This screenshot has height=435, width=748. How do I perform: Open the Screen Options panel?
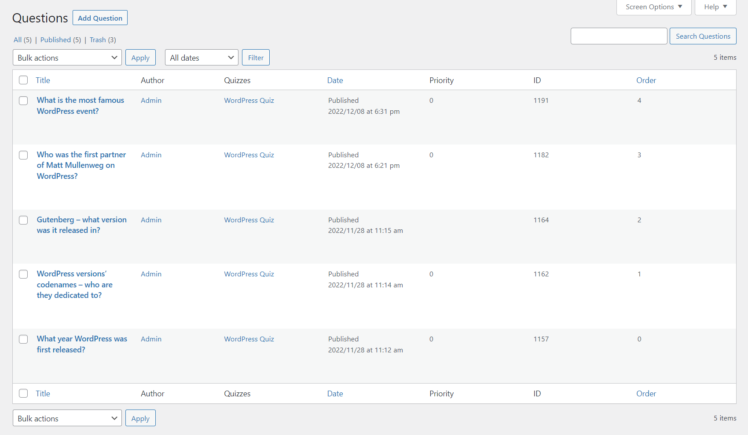pyautogui.click(x=654, y=7)
